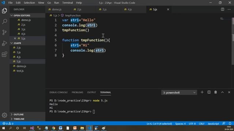Collapse the 23APR folder section

click(x=27, y=43)
